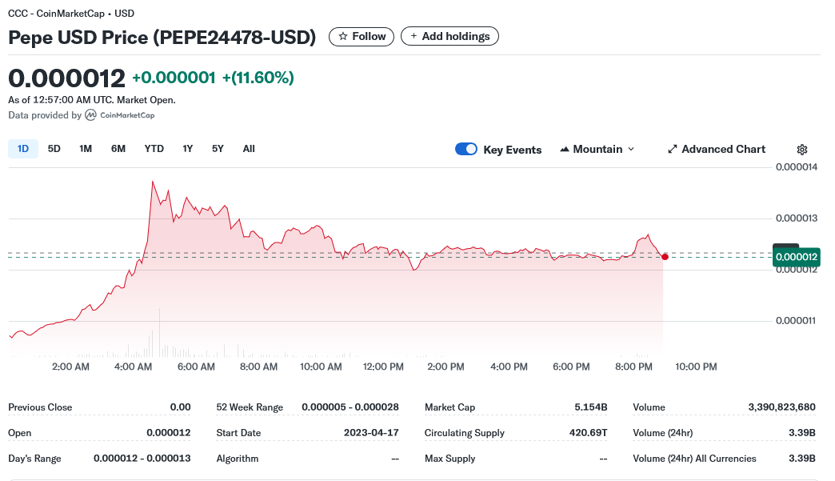The image size is (835, 481).
Task: Open the Advanced Chart link
Action: 717,150
